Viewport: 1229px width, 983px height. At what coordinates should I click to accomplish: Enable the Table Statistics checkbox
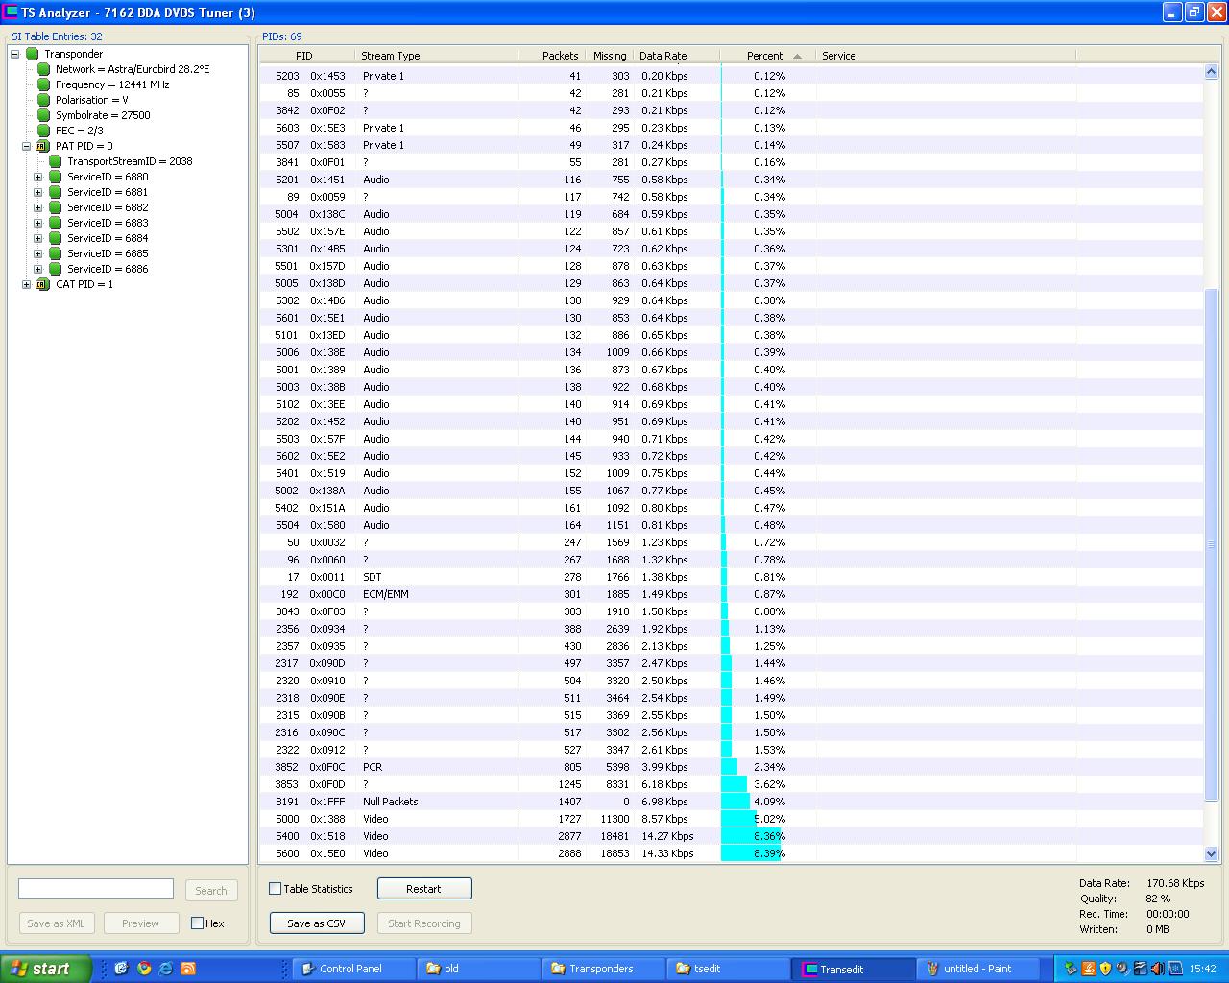point(276,889)
